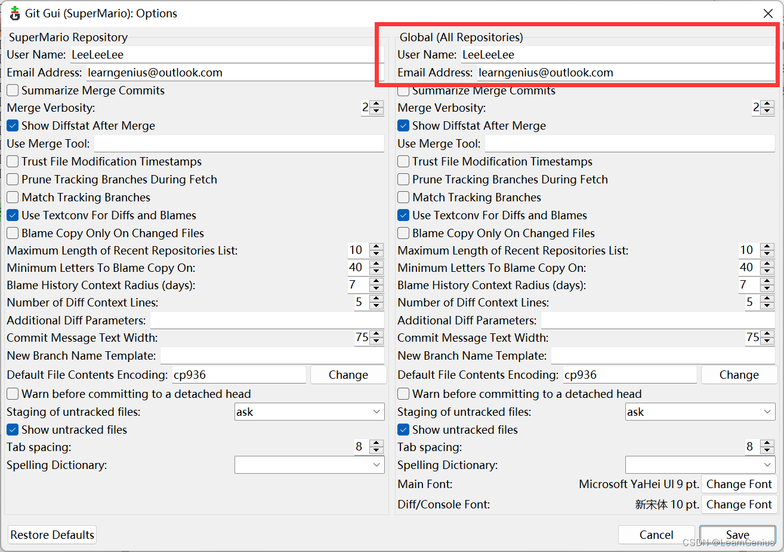This screenshot has width=784, height=552.
Task: Click cp936 encoding field in Global section
Action: pyautogui.click(x=630, y=375)
